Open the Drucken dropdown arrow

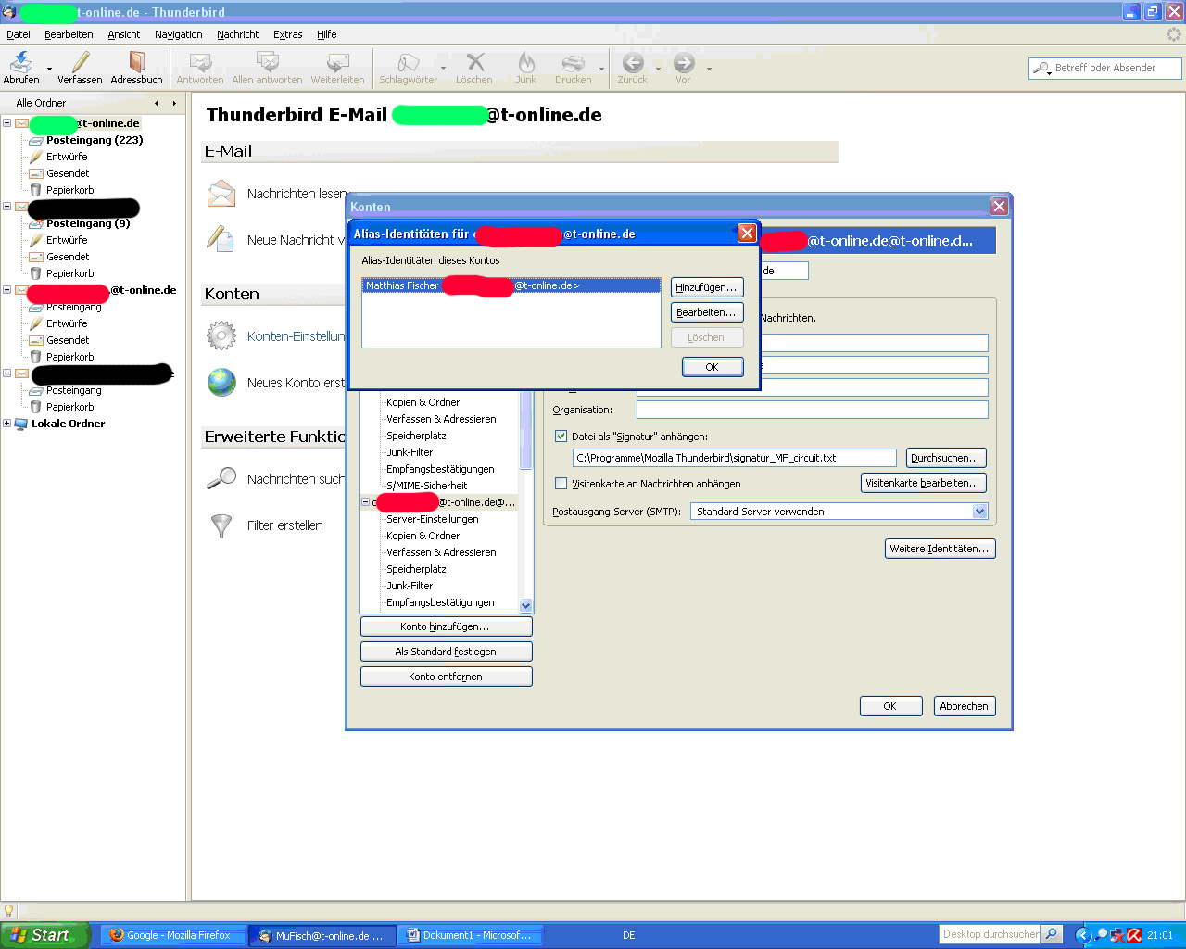point(601,69)
